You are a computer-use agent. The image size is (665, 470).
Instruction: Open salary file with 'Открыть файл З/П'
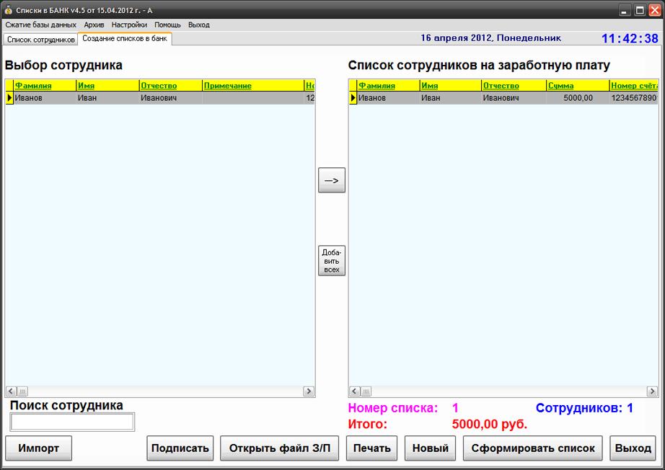[x=279, y=448]
